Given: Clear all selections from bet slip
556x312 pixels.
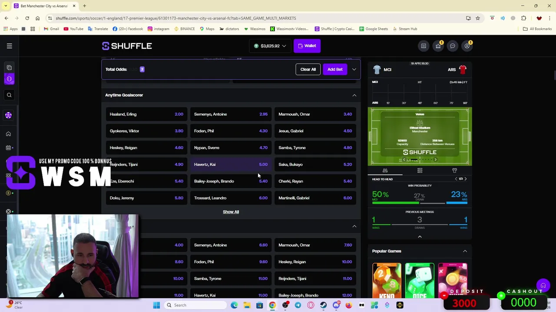Looking at the screenshot, I should point(308,69).
